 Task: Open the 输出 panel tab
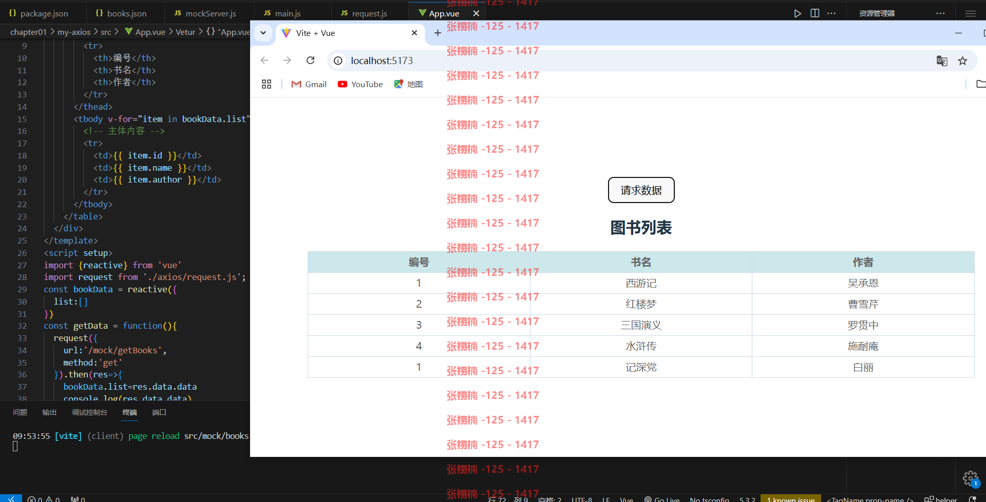49,412
